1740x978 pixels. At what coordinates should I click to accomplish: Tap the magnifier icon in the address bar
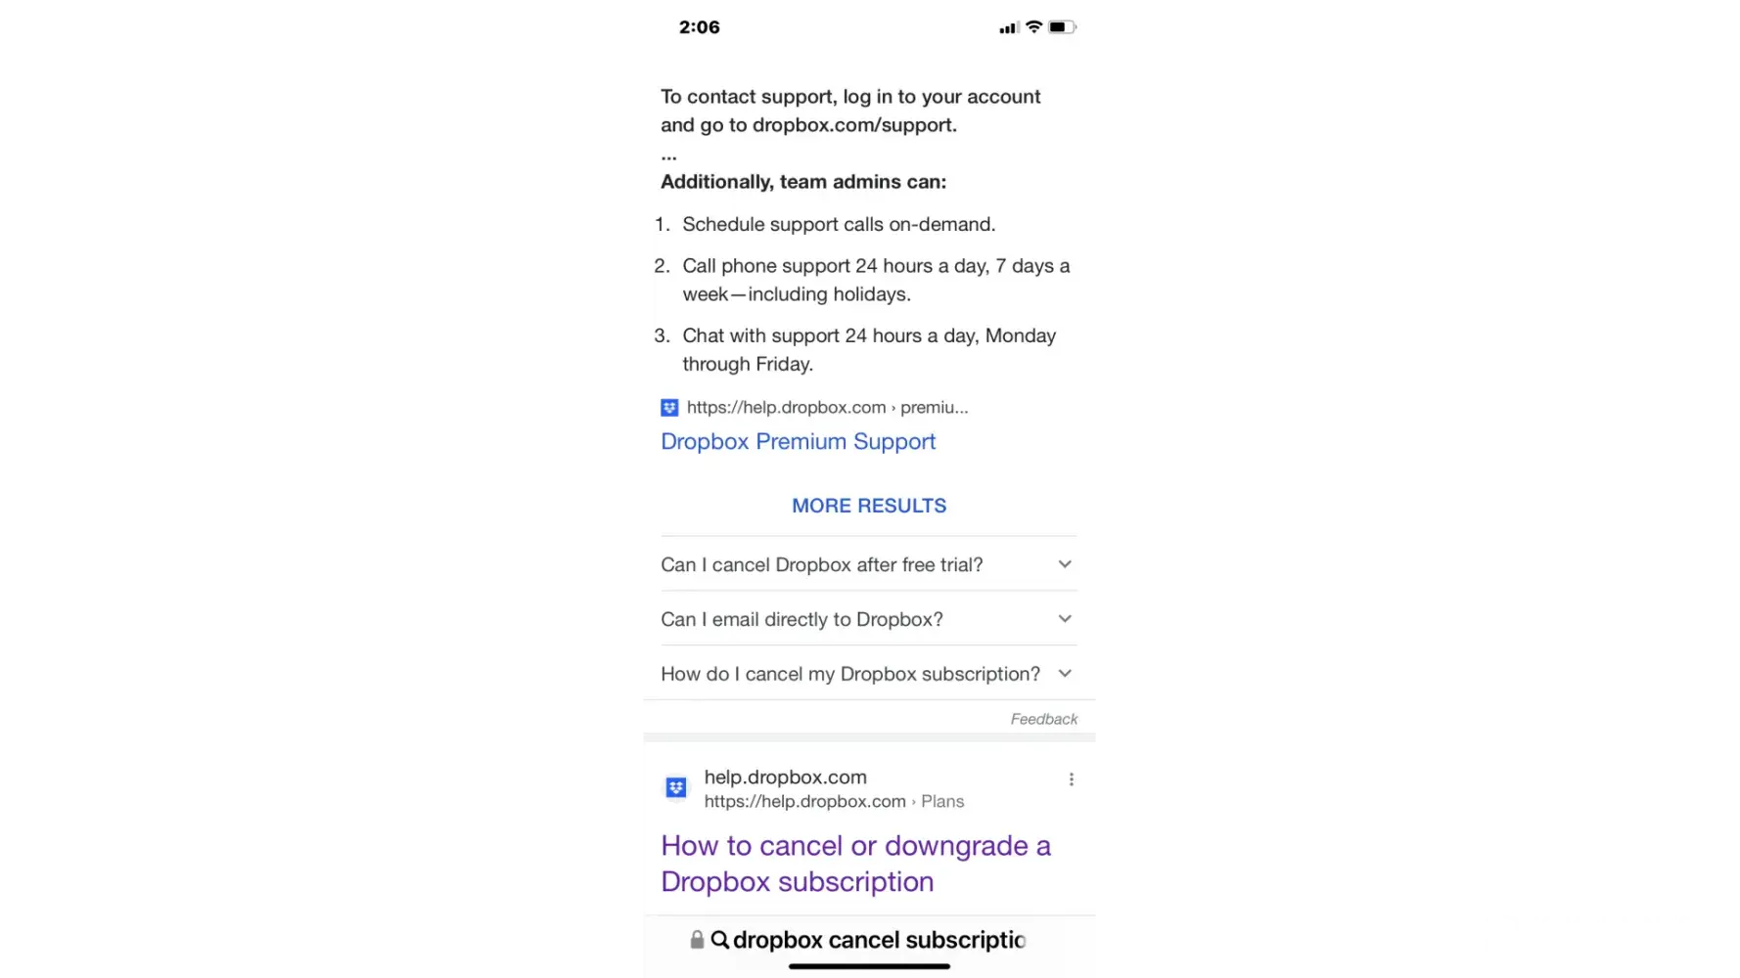tap(720, 940)
